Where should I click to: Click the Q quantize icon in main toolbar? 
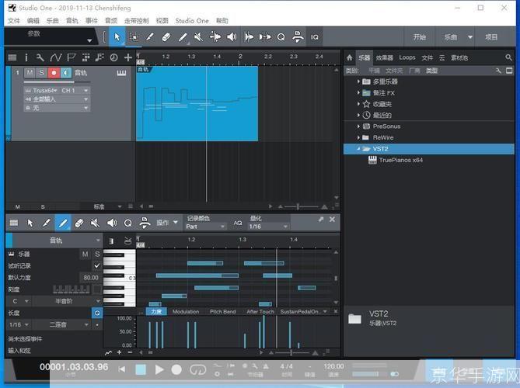281,37
